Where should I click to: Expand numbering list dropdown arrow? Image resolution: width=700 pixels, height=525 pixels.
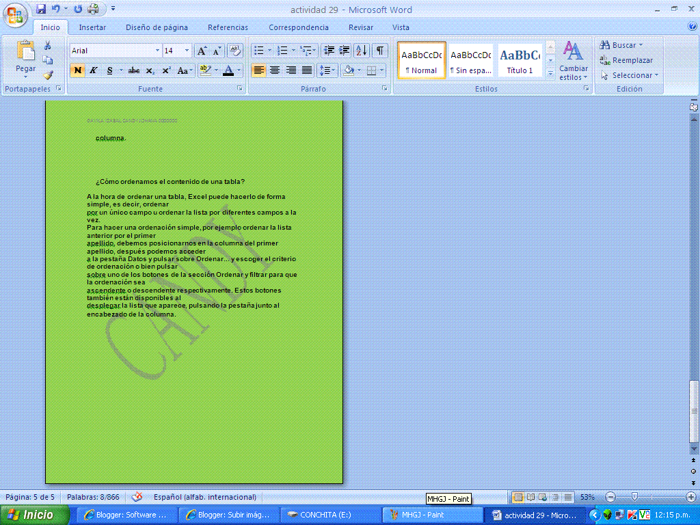(293, 51)
